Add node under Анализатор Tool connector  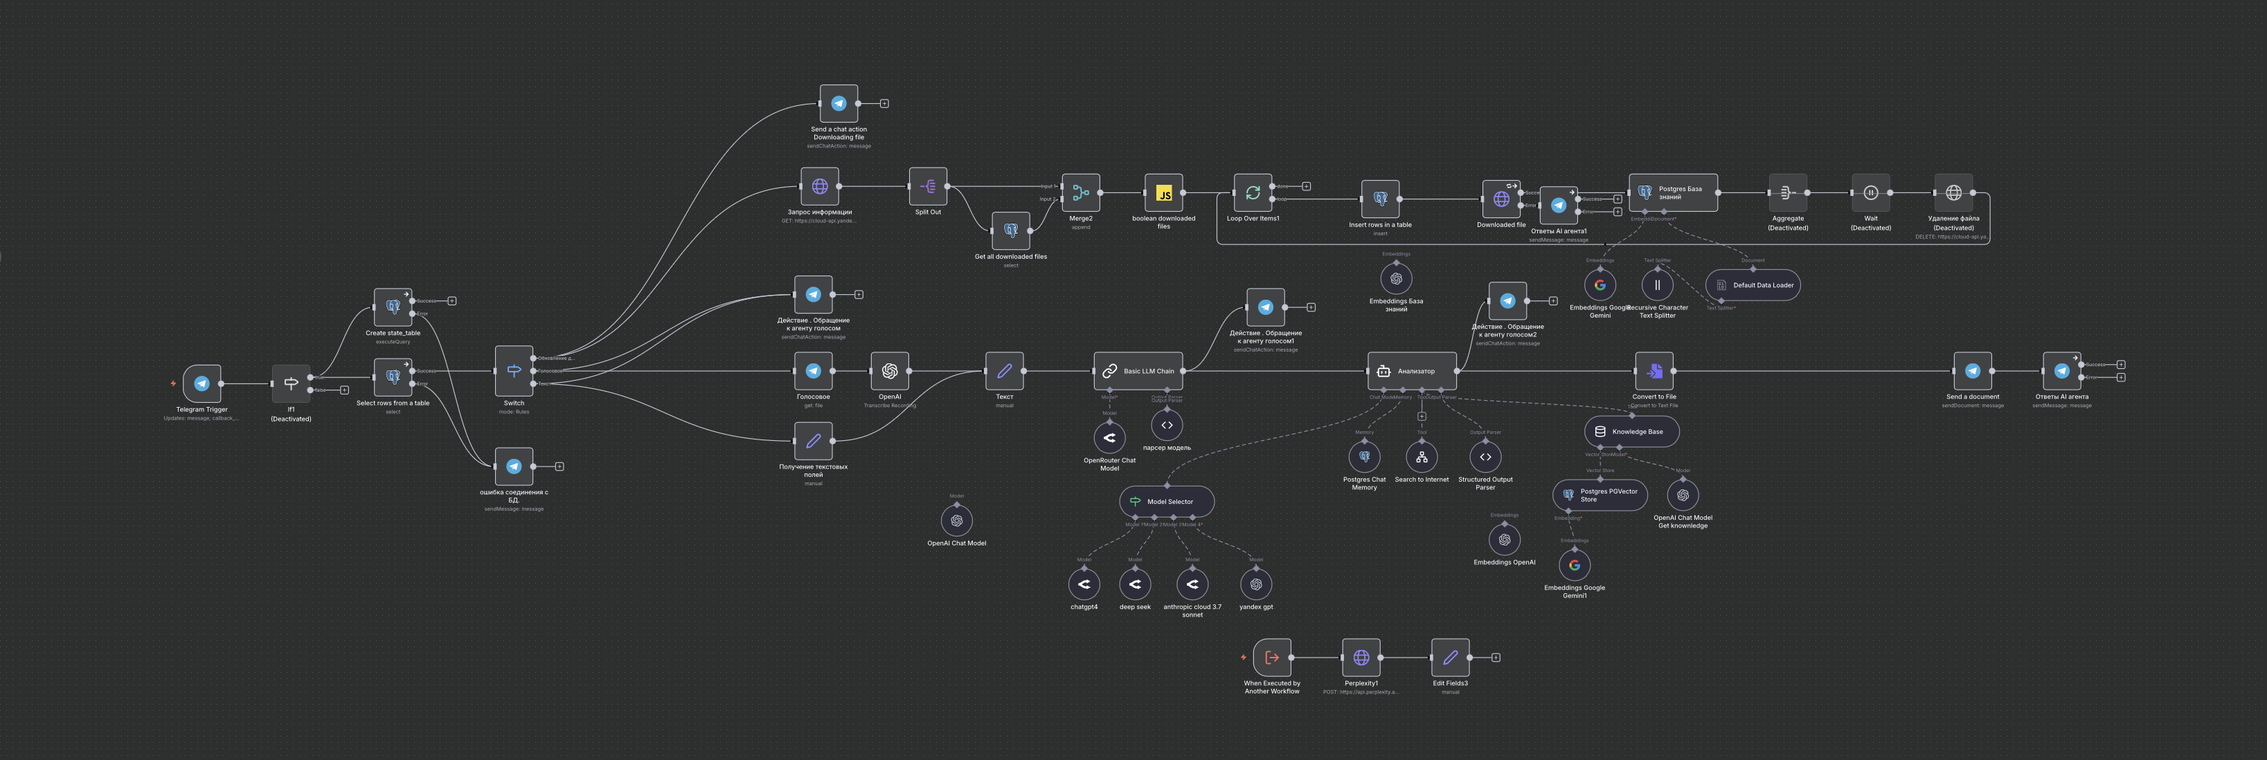click(1422, 416)
